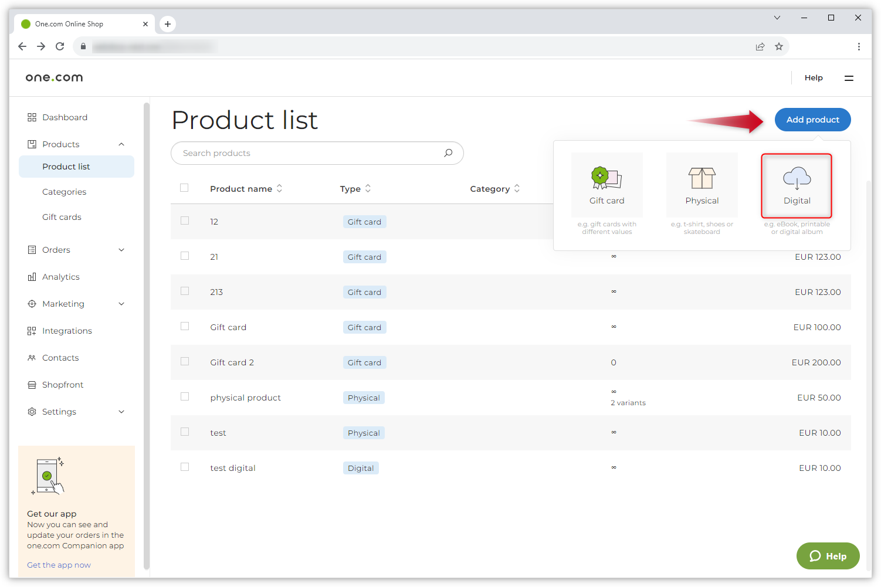Click the sidebar vertical scrollbar

[147, 334]
